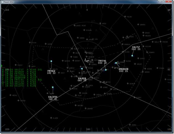174x134 pixels.
Task: Select the VAL717 aircraft radar blip
Action: click(x=132, y=56)
